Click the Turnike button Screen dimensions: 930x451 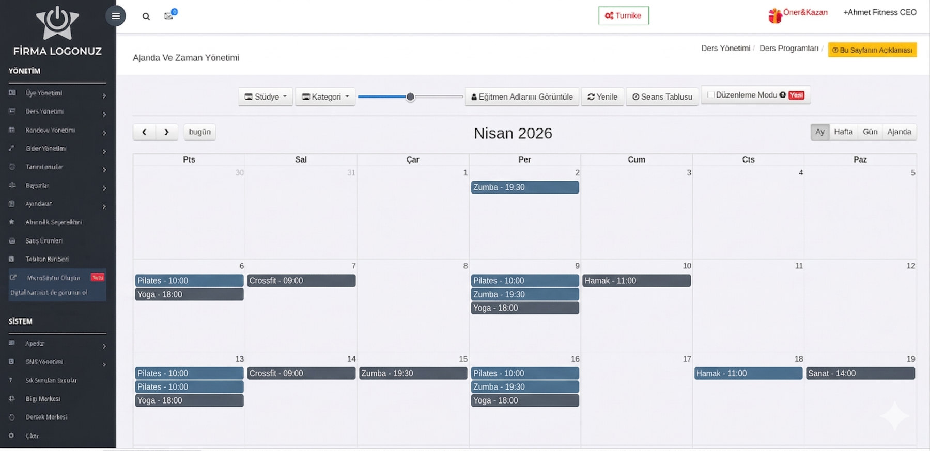pos(623,15)
